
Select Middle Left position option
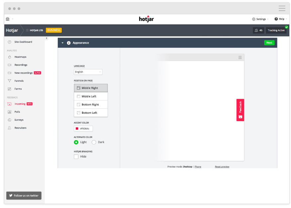coord(91,96)
